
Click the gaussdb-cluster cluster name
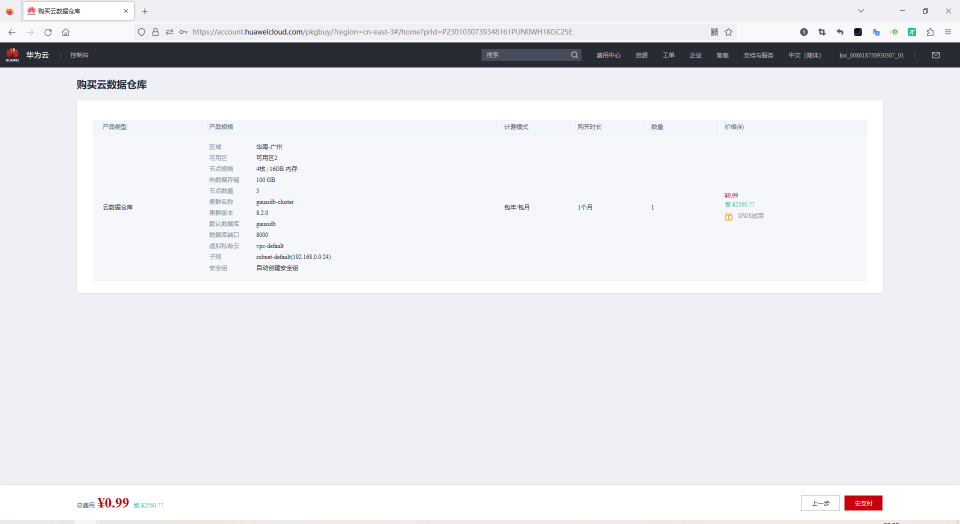tap(275, 202)
